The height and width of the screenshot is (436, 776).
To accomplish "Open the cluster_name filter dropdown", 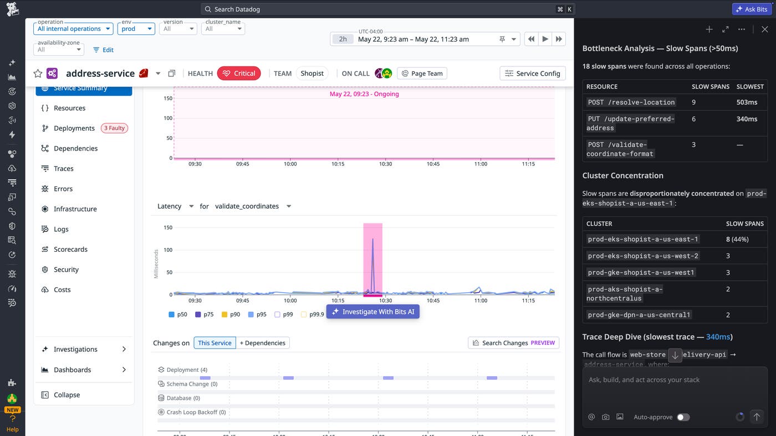I will click(223, 29).
